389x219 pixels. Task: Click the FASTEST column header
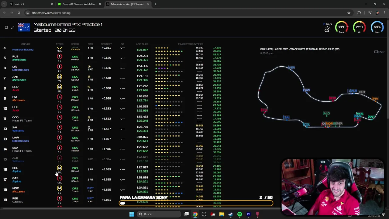(x=106, y=44)
